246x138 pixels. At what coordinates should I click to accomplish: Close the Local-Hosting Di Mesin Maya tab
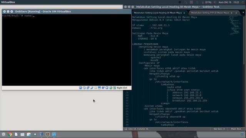pos(184,13)
